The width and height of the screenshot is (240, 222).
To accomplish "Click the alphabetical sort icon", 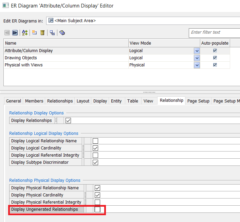I will [x=25, y=33].
